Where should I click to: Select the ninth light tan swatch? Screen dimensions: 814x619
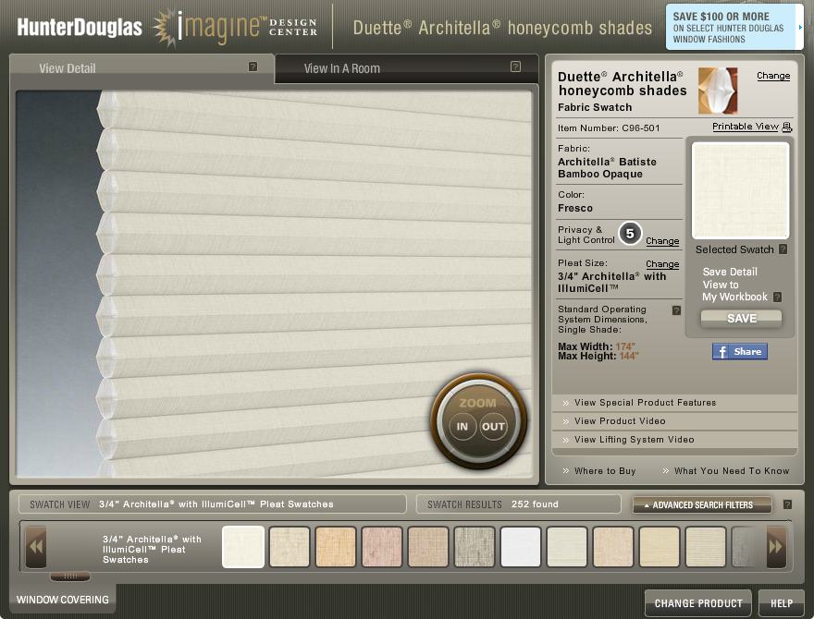[613, 547]
